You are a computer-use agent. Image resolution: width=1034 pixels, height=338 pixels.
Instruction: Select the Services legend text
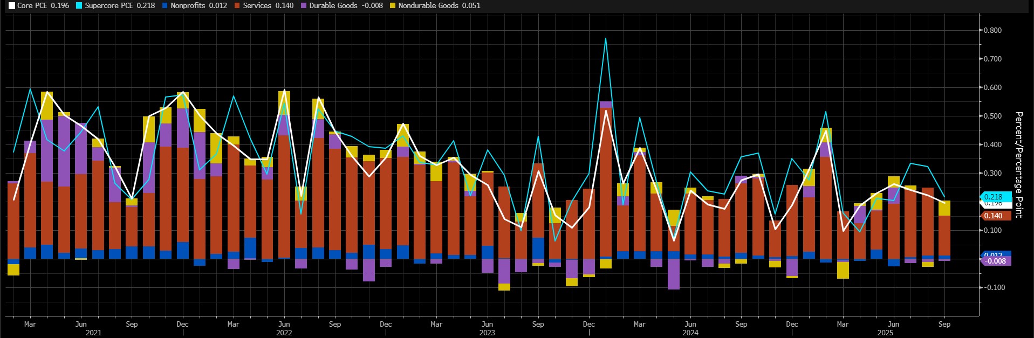pos(257,6)
